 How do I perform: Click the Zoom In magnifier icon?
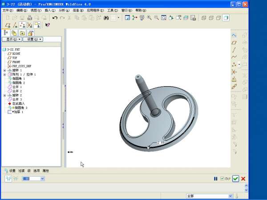149,18
